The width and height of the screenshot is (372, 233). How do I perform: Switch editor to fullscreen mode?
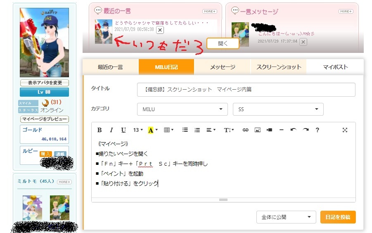[345, 130]
